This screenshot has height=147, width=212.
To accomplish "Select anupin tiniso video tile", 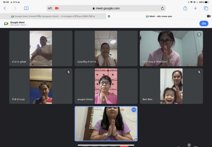I will pos(106,86).
